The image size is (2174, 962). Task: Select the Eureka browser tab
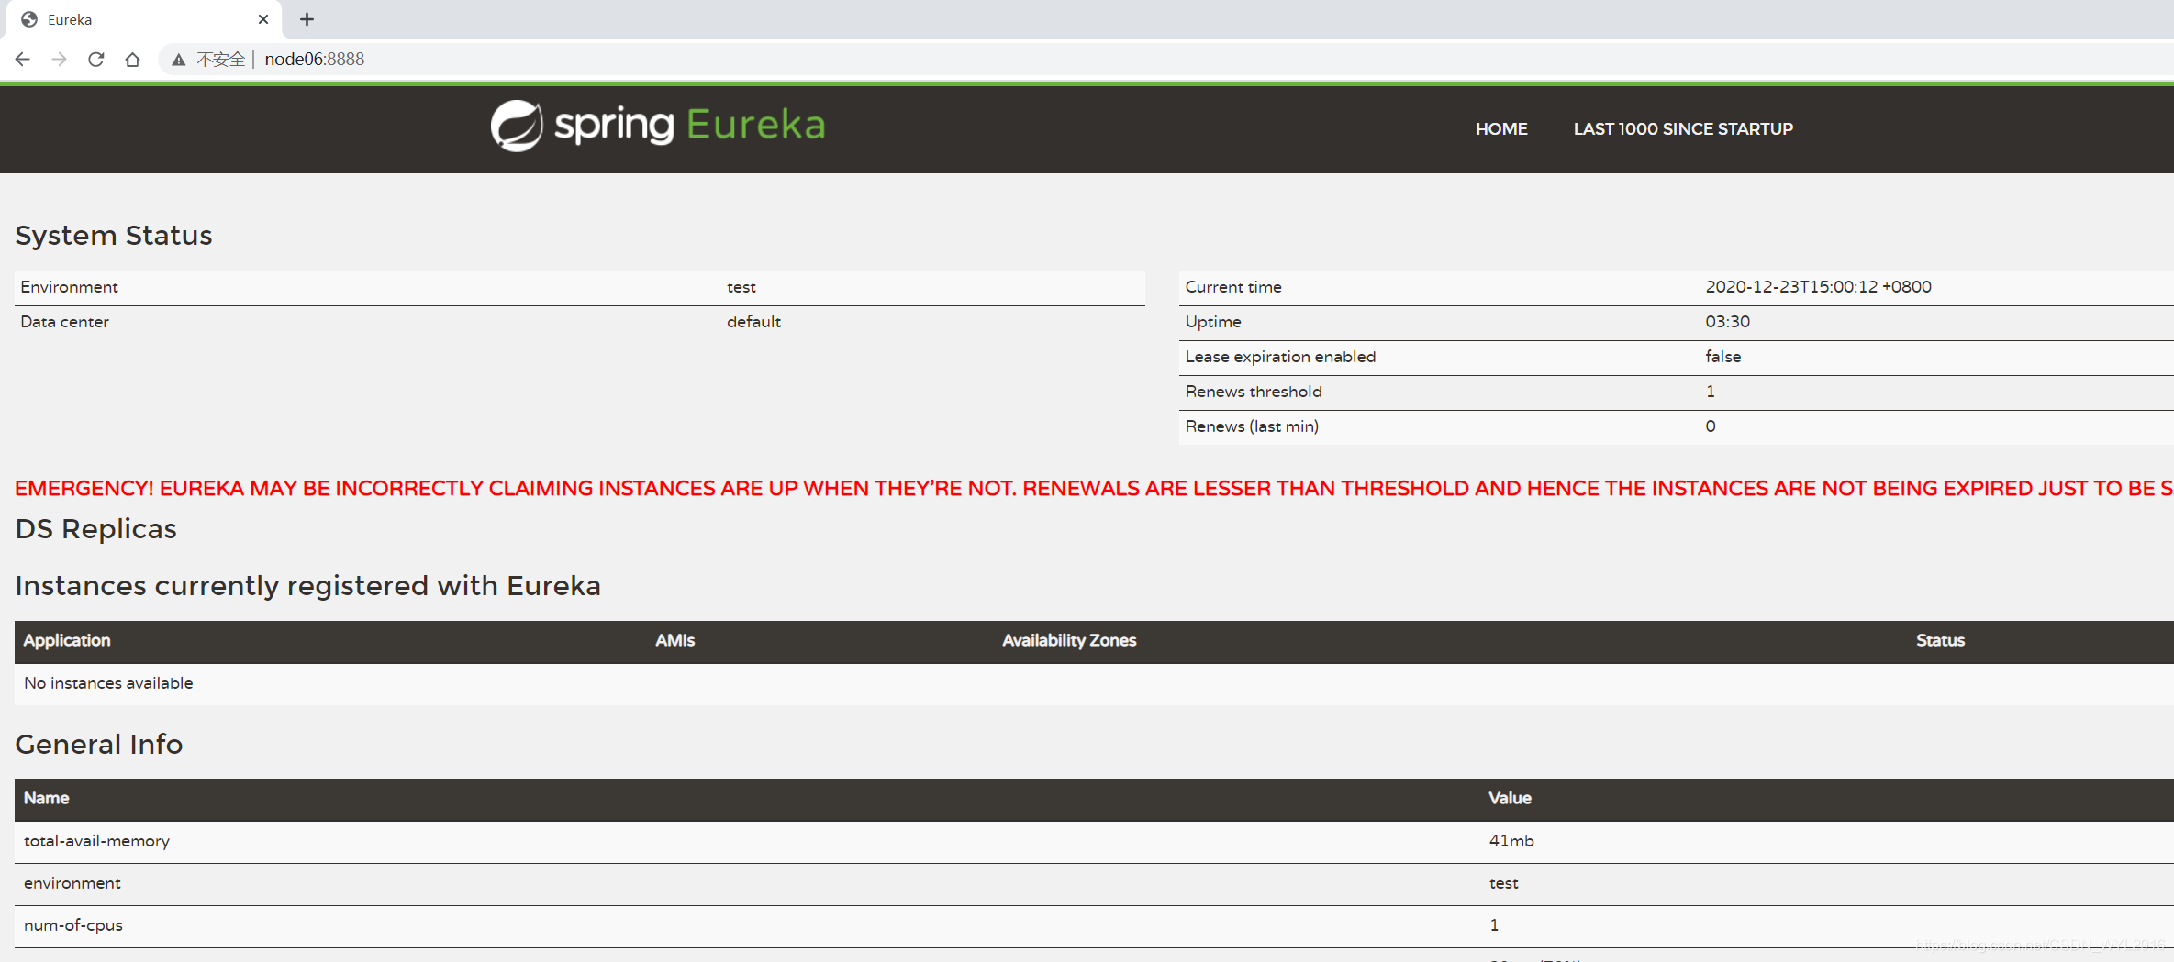point(142,19)
